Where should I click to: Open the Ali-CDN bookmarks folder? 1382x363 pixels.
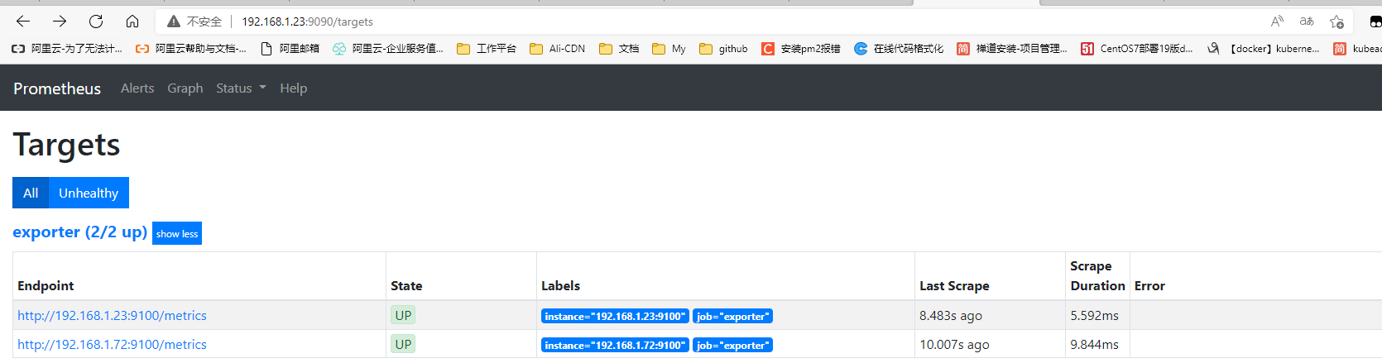point(558,49)
